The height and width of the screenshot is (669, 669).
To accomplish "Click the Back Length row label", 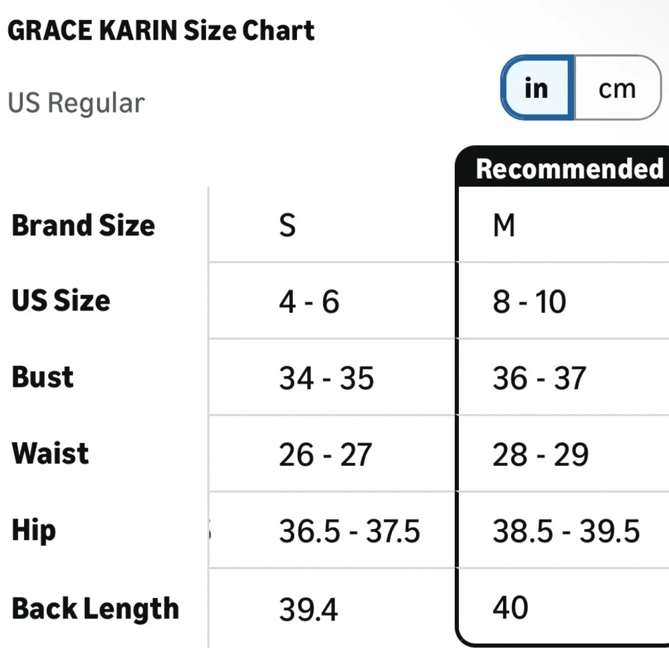I will click(94, 608).
